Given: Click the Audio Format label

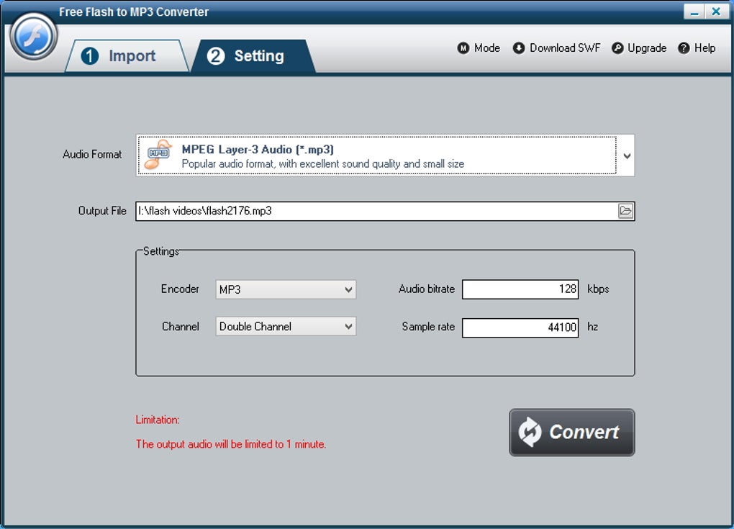Looking at the screenshot, I should [x=92, y=155].
